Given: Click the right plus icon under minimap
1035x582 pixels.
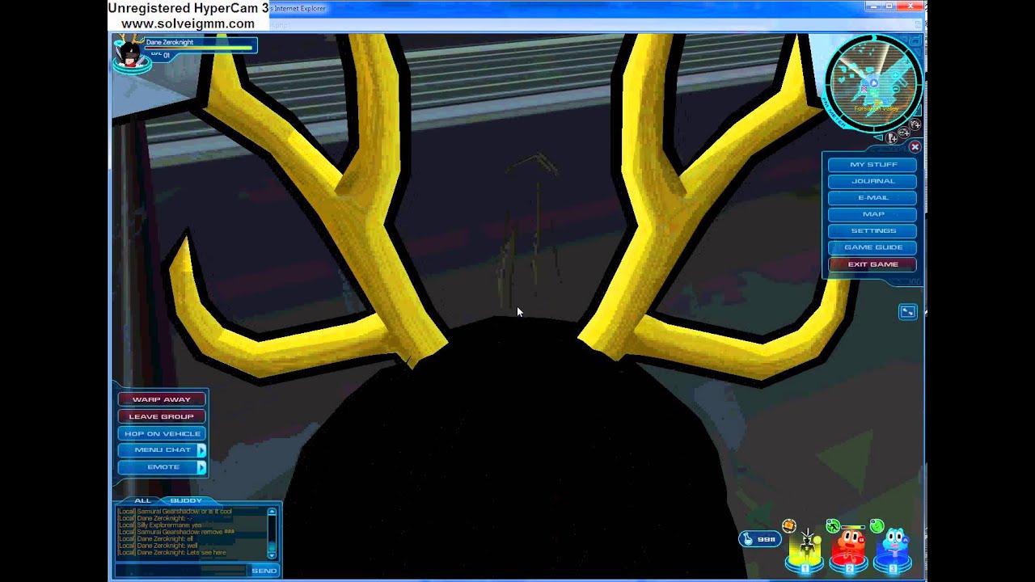Looking at the screenshot, I should [x=915, y=124].
